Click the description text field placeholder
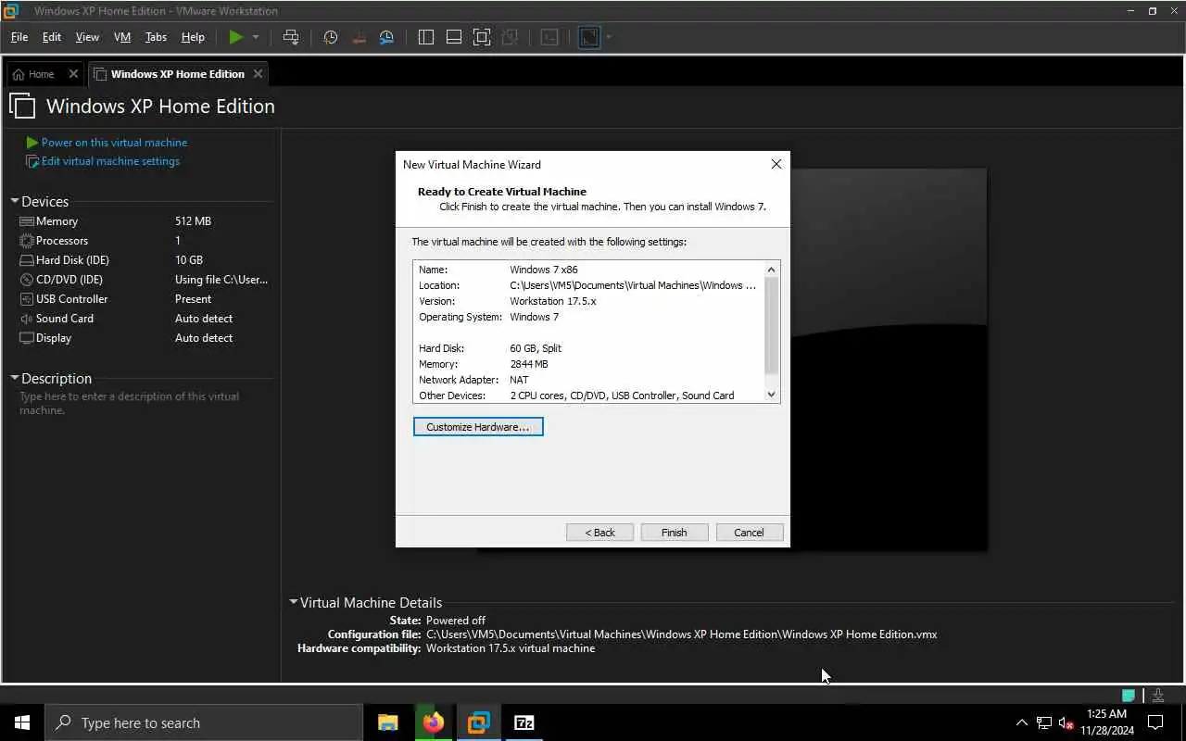 click(x=130, y=403)
